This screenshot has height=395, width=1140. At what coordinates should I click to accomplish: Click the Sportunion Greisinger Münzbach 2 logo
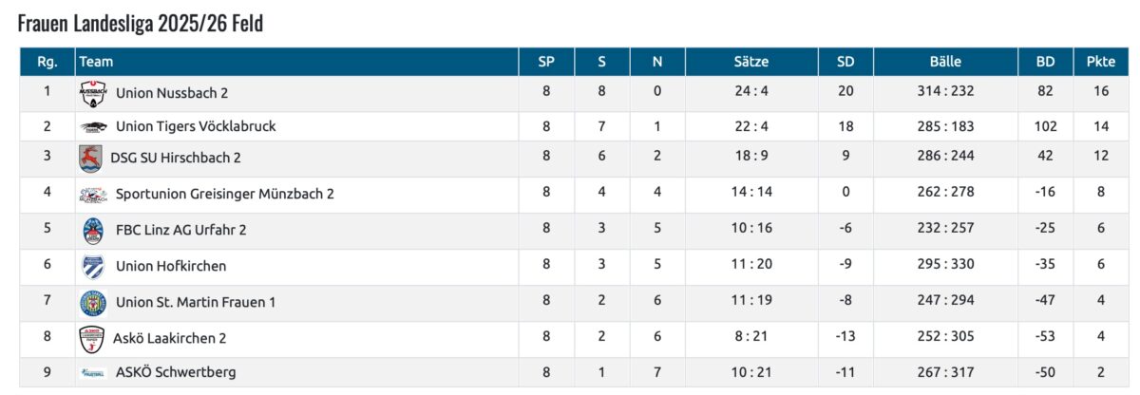point(93,195)
